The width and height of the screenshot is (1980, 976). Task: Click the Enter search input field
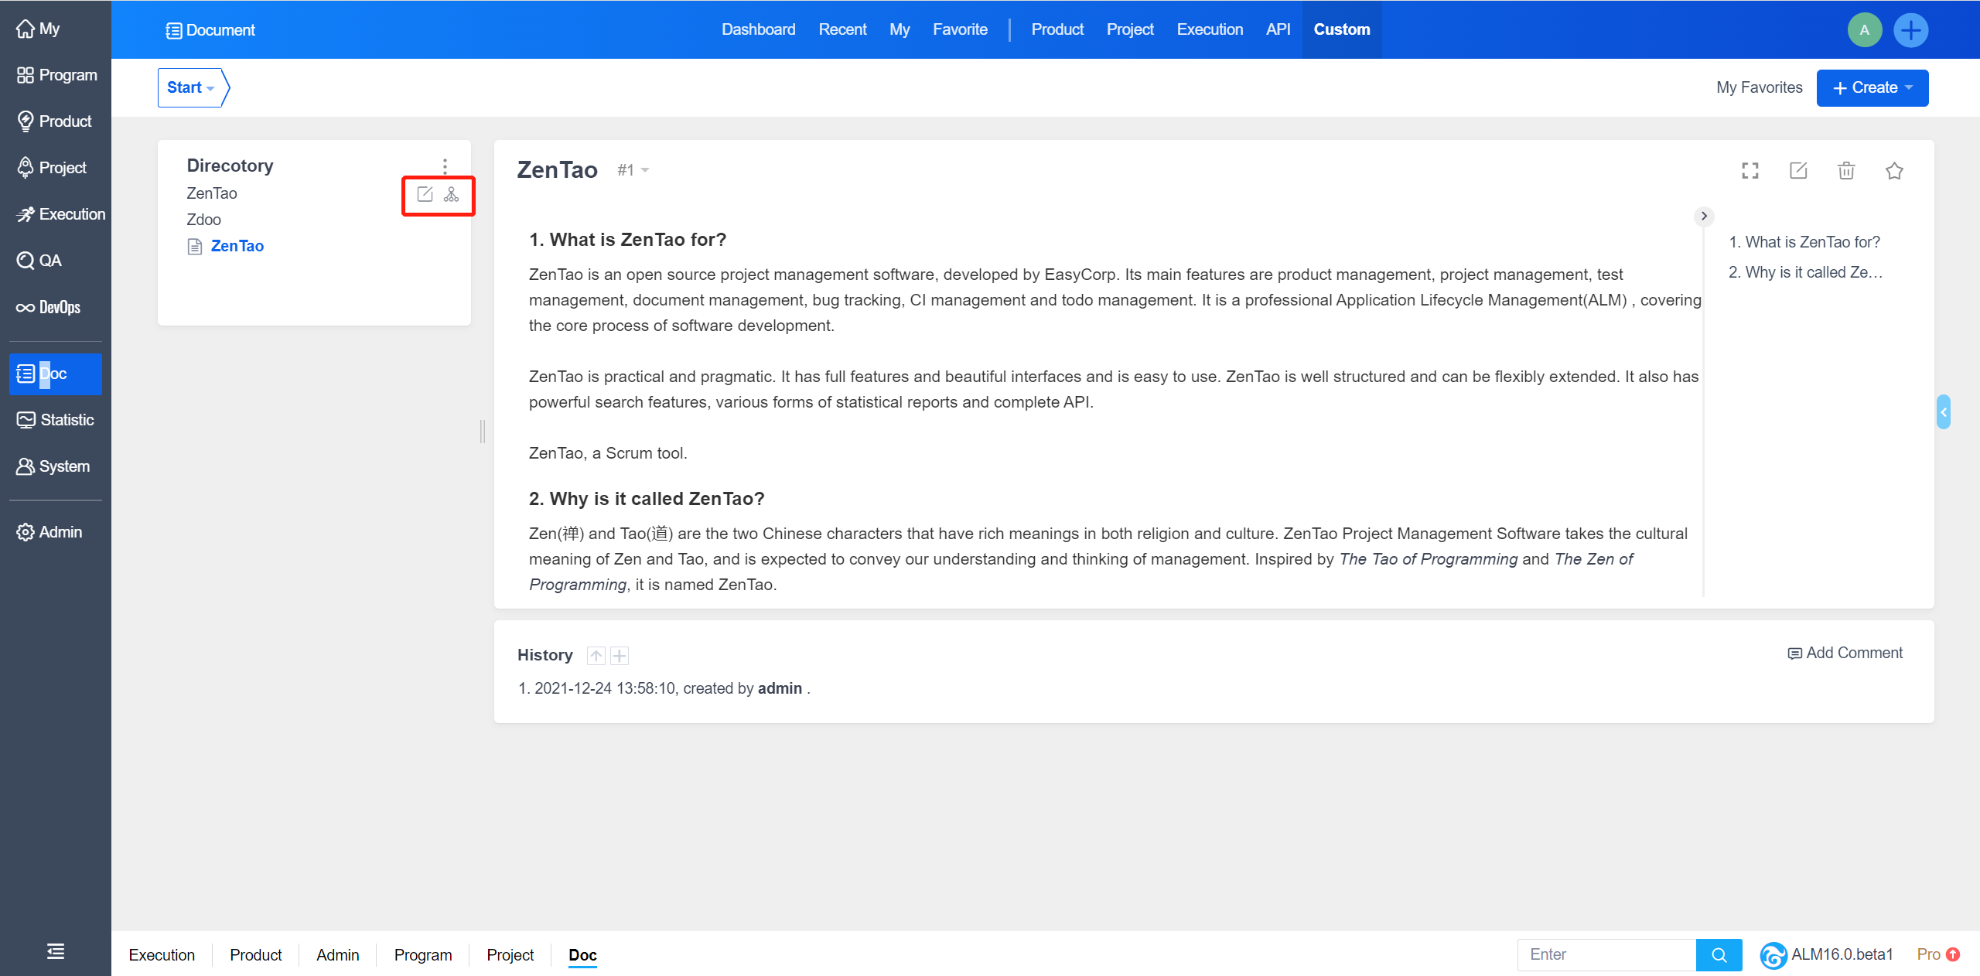point(1606,954)
